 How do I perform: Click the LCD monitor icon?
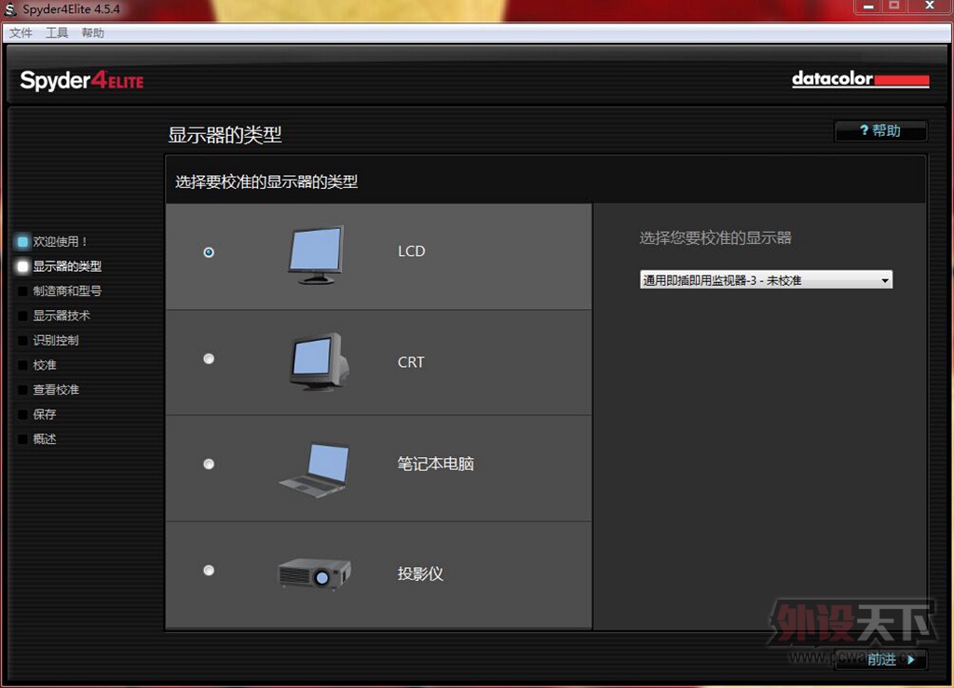[316, 255]
